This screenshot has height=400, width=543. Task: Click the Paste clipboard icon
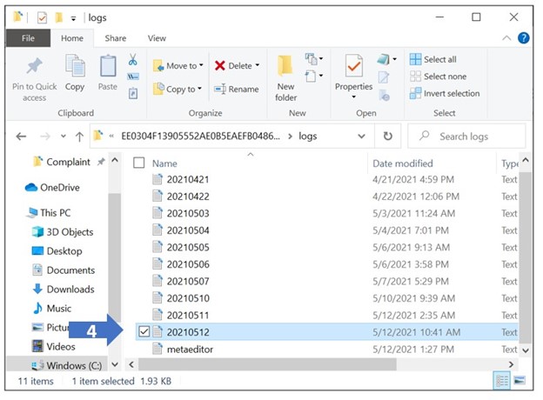(108, 70)
